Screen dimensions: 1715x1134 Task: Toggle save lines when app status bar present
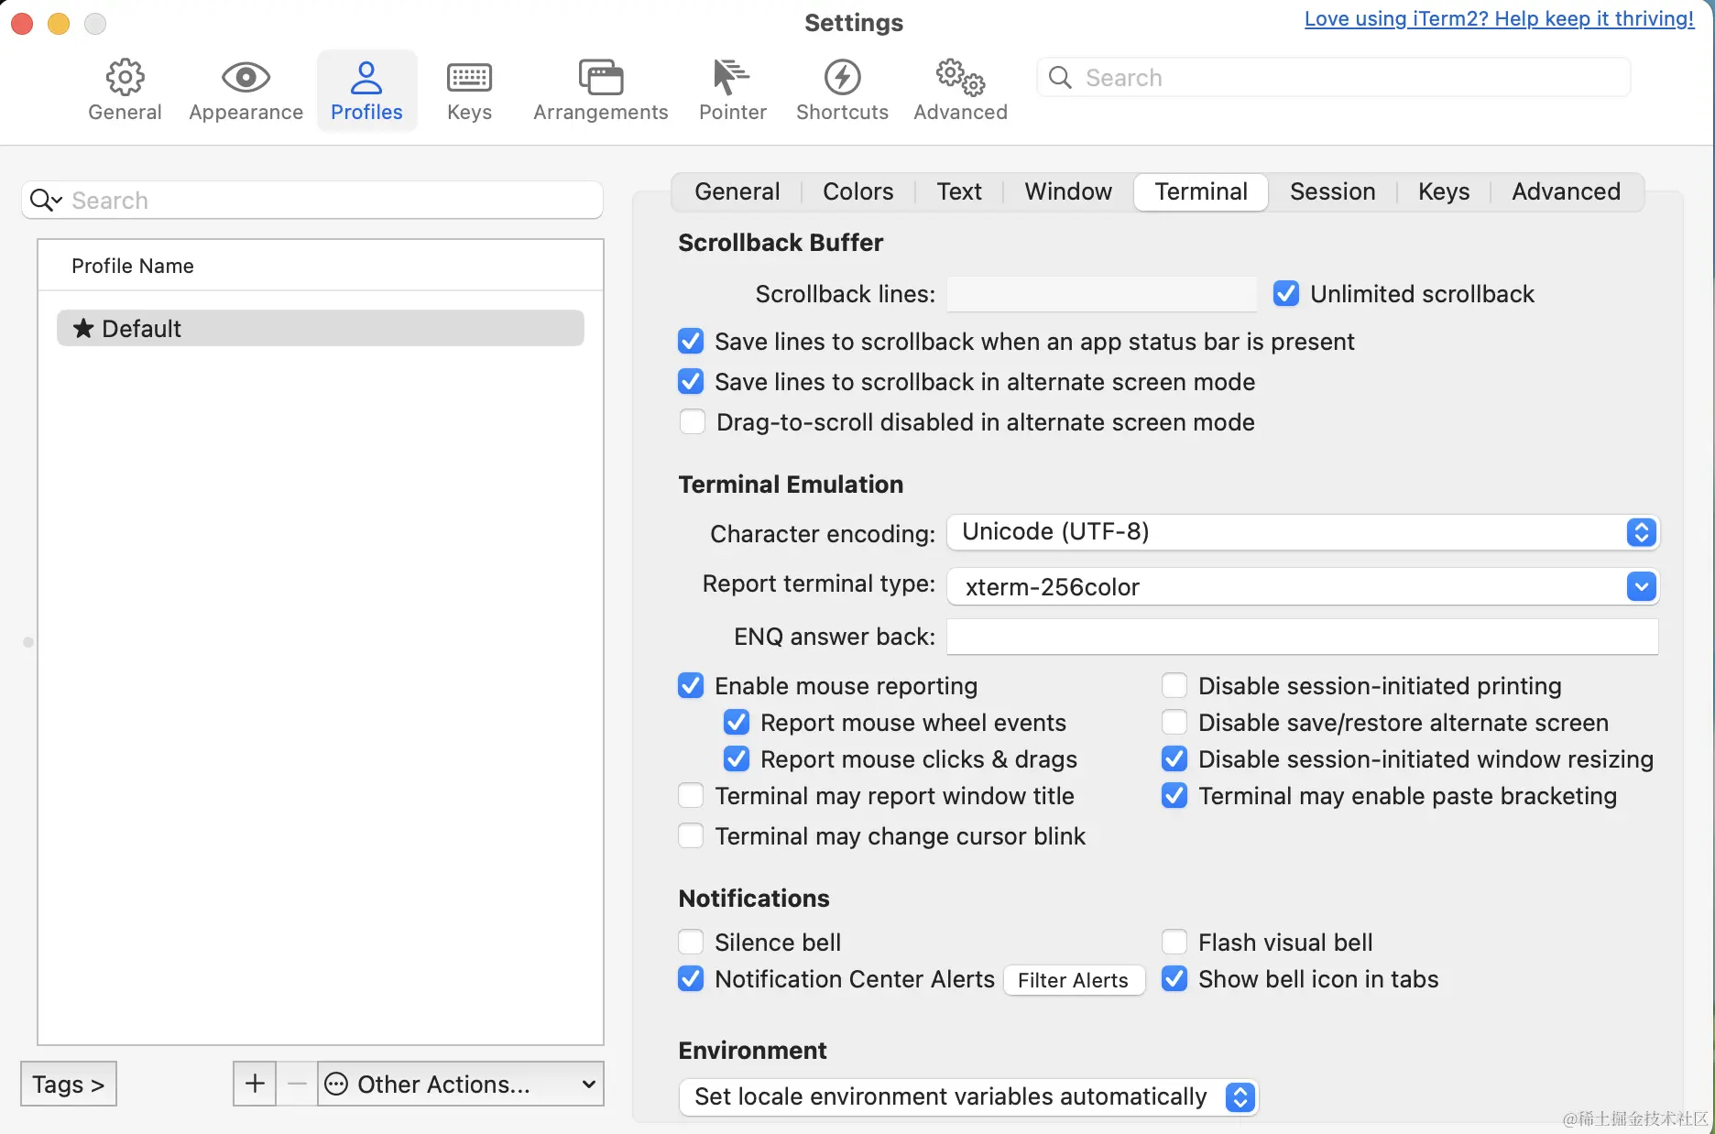[x=691, y=341]
